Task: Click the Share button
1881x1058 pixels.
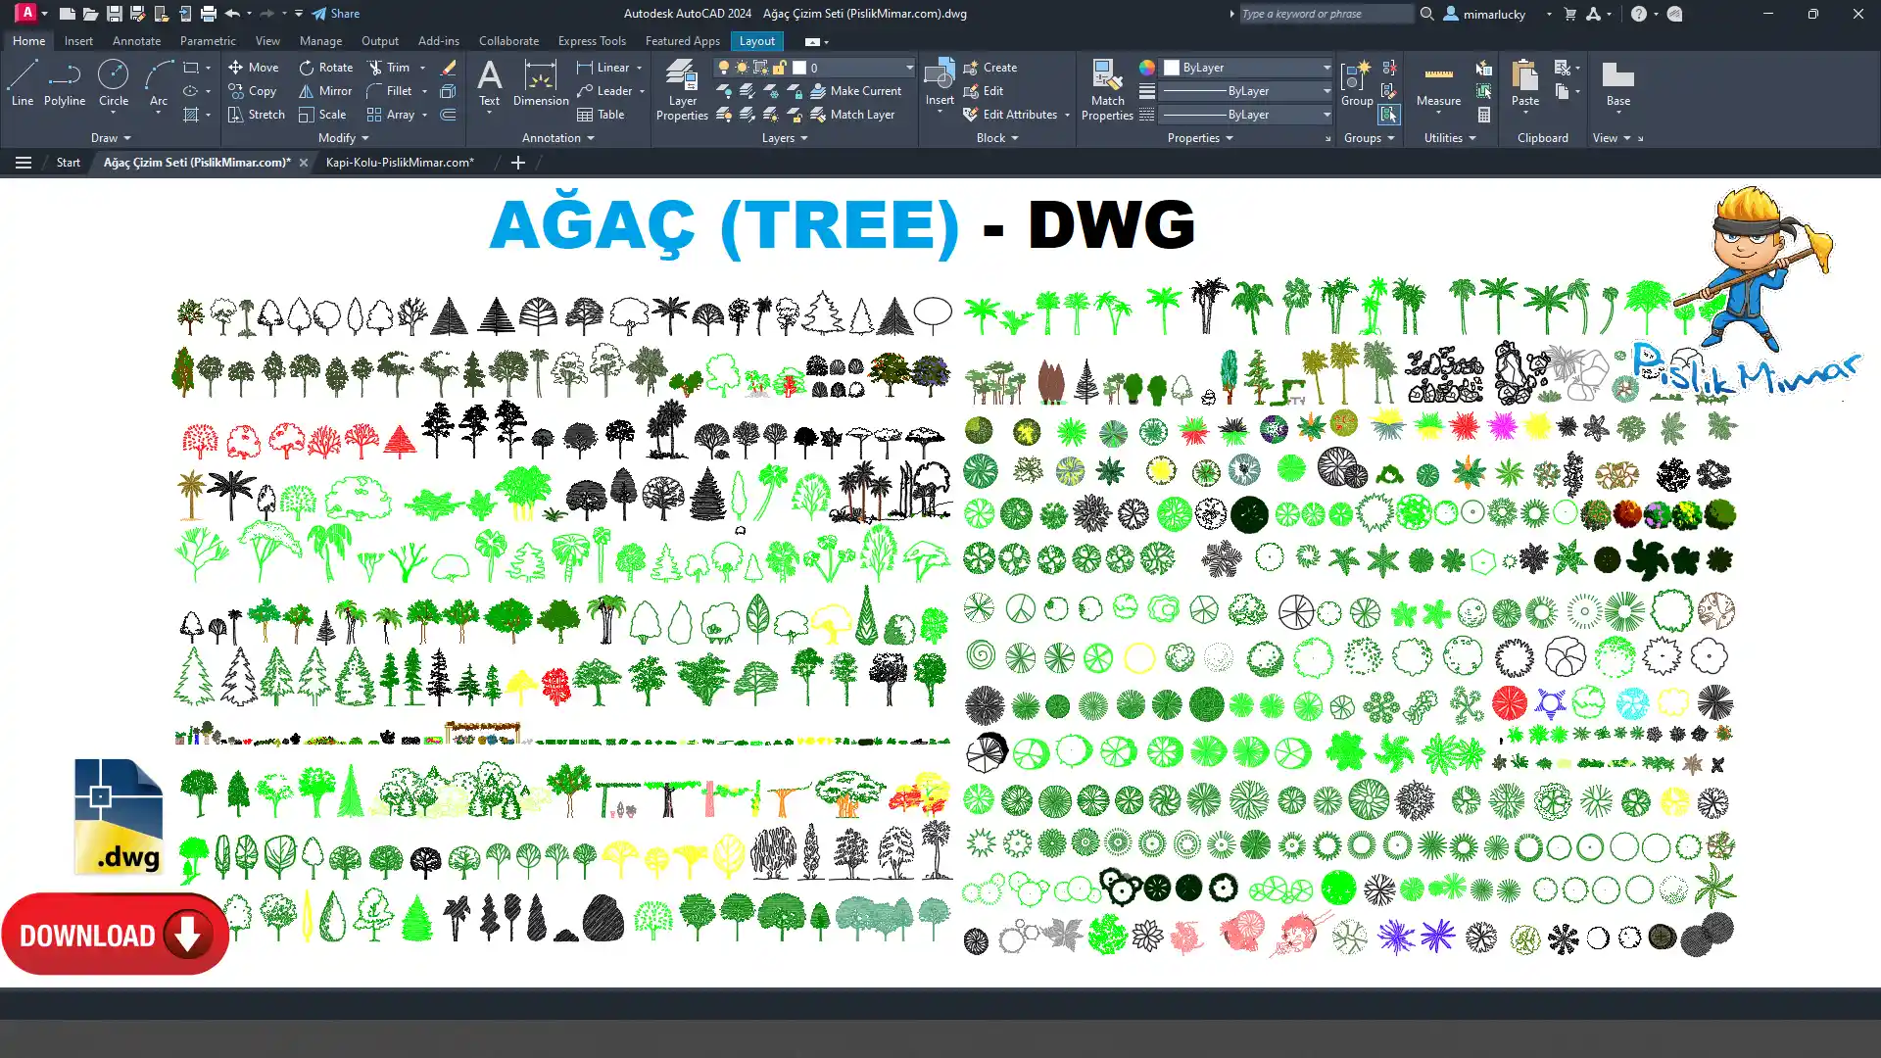Action: (336, 14)
